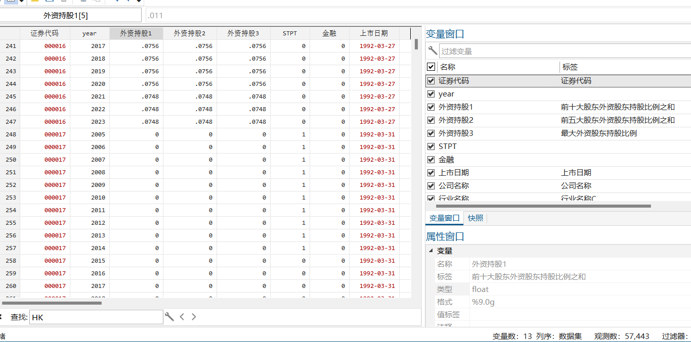Uncheck the 外资持股1 variable checkbox

click(431, 107)
